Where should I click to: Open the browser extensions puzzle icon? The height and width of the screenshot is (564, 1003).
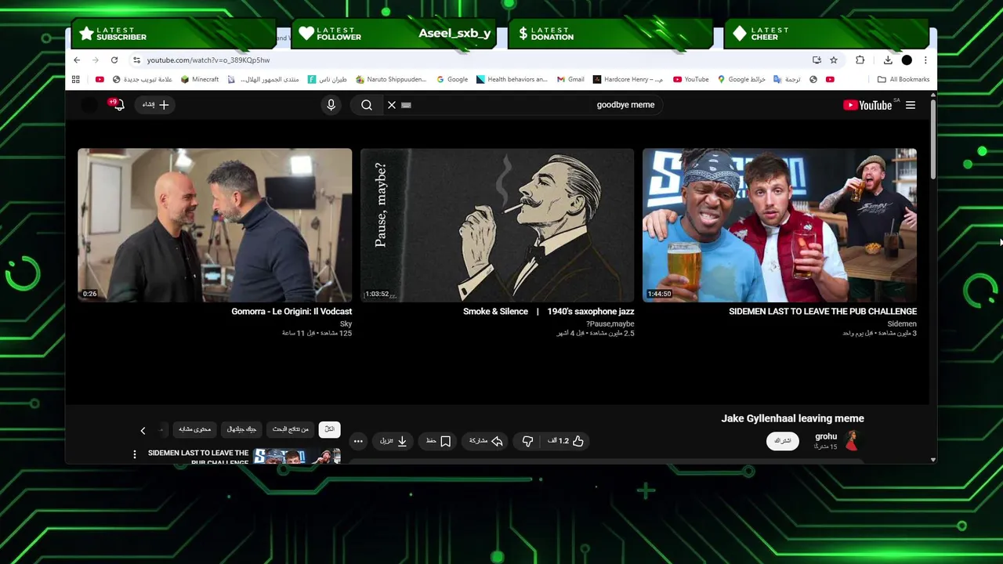[860, 60]
